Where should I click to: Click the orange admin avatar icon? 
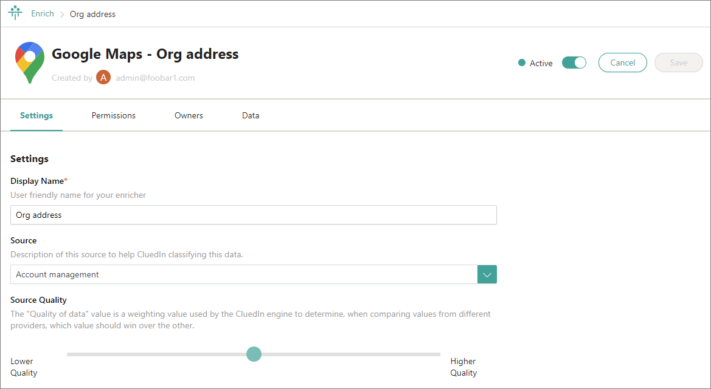click(103, 78)
